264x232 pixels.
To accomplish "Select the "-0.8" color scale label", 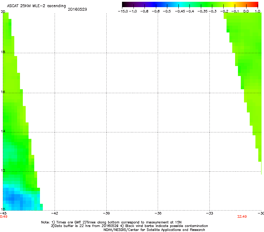I will pos(144,11).
